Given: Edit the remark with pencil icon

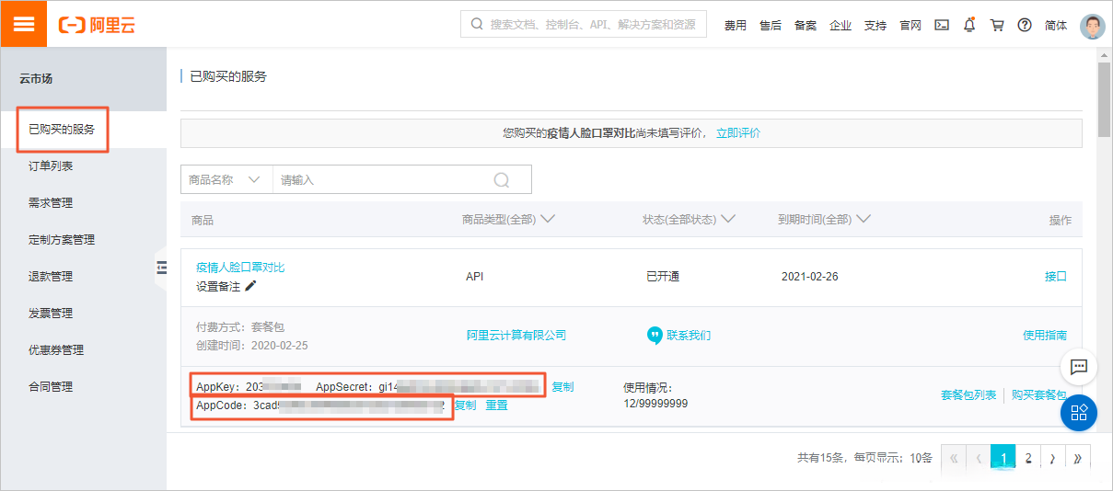Looking at the screenshot, I should [x=250, y=286].
